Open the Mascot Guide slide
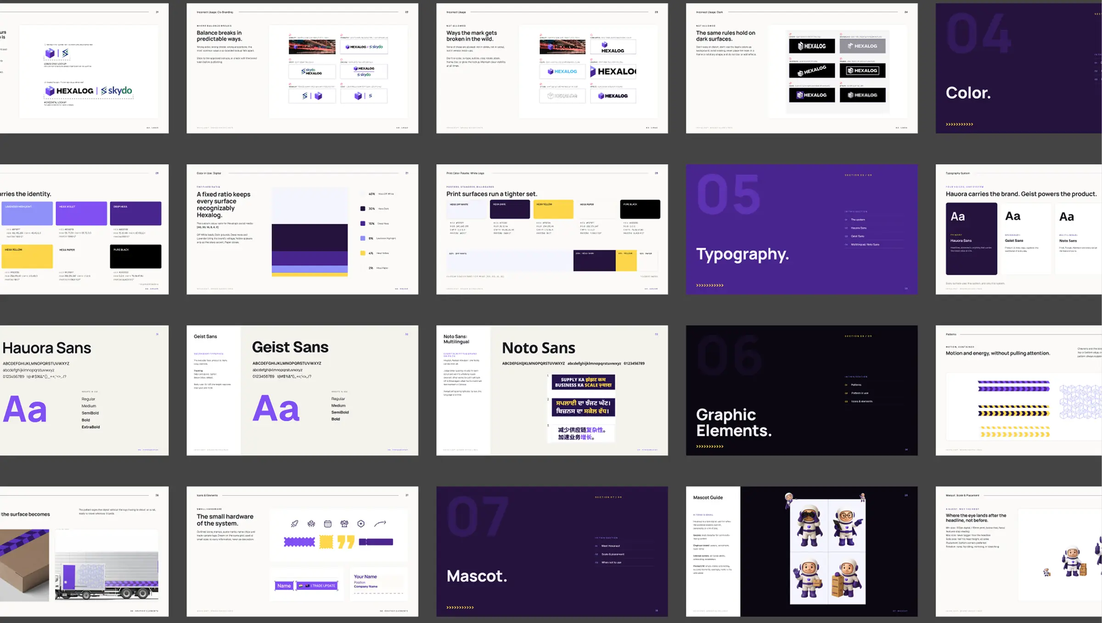 click(x=802, y=551)
